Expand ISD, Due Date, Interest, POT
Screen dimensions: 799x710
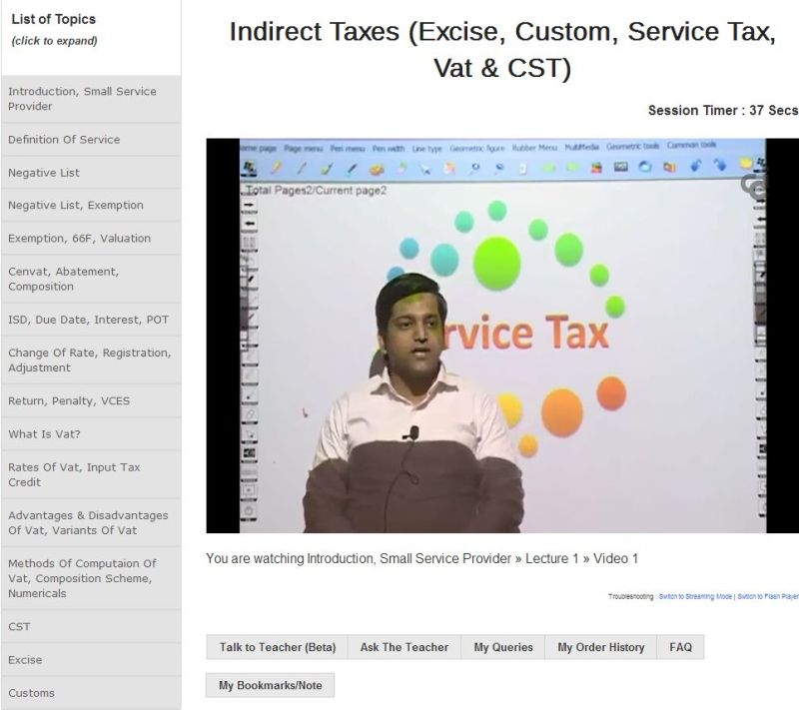click(x=90, y=320)
